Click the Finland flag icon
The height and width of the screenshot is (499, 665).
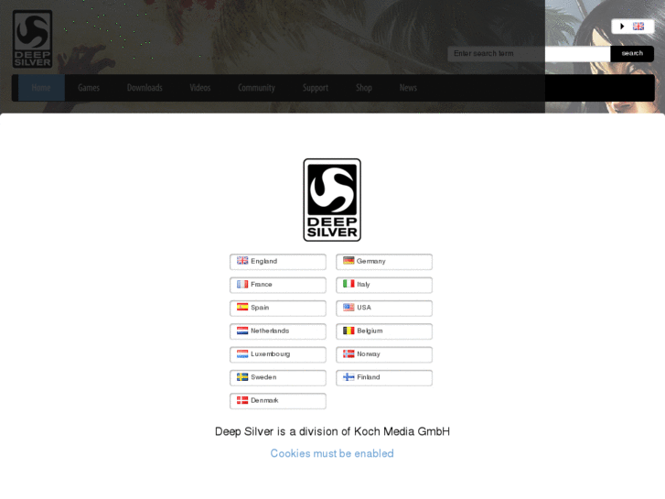[x=349, y=376]
